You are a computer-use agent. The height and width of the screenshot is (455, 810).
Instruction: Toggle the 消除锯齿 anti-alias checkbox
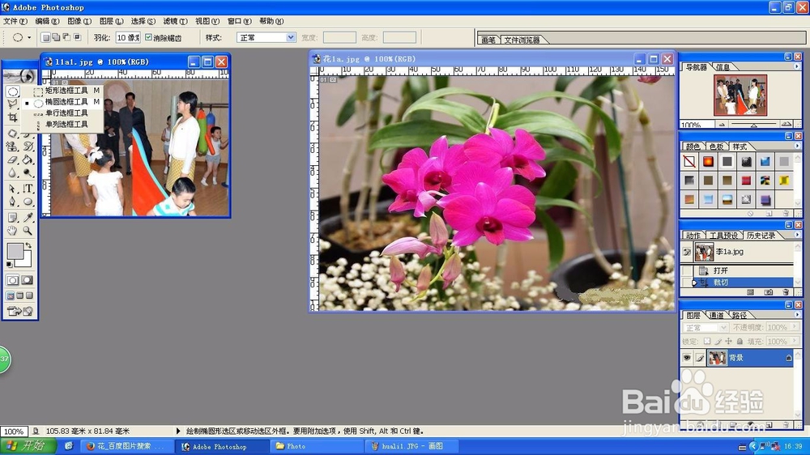point(149,37)
